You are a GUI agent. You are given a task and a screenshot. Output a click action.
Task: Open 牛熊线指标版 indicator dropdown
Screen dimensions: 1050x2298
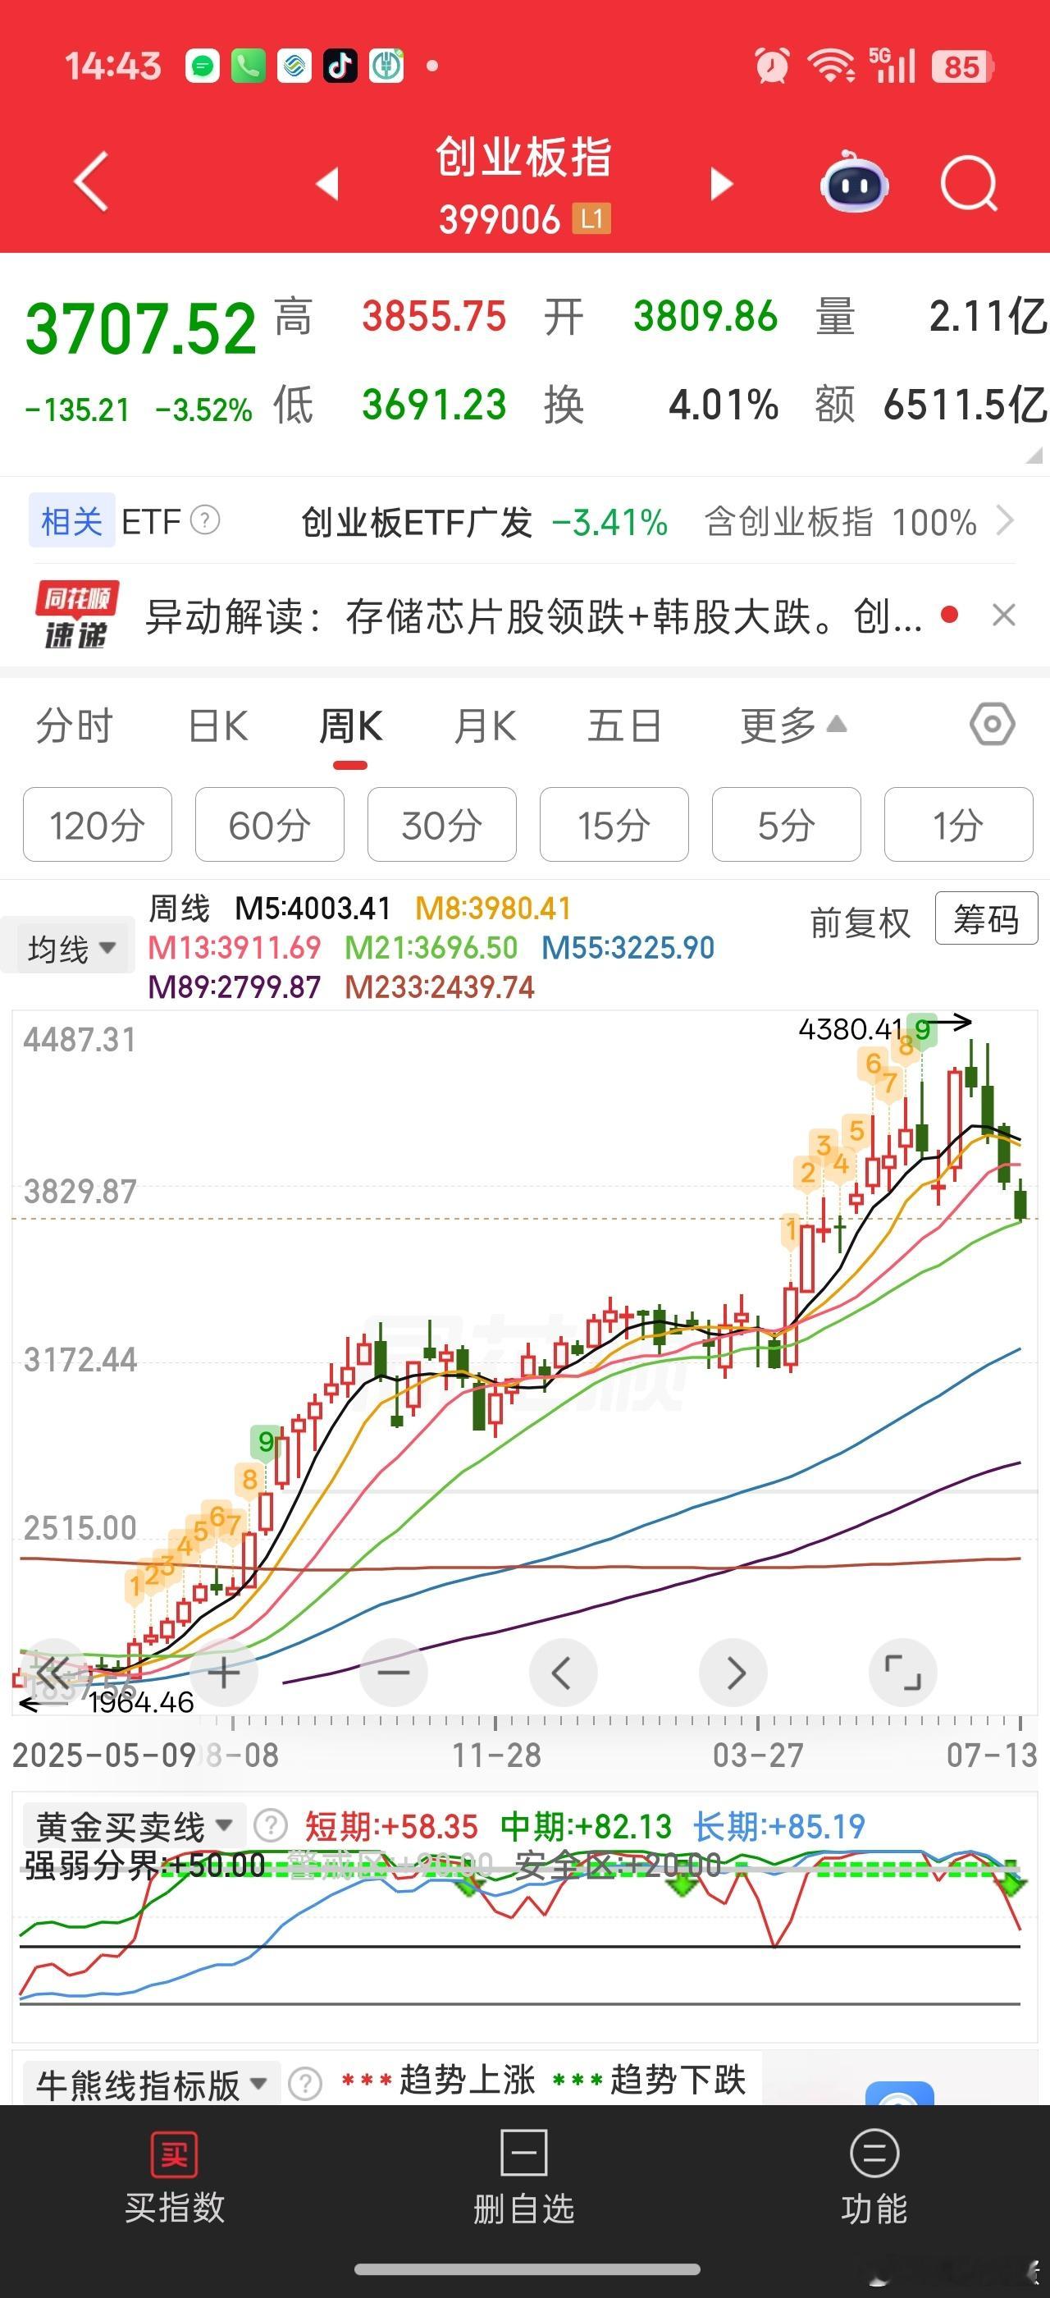tap(151, 2085)
